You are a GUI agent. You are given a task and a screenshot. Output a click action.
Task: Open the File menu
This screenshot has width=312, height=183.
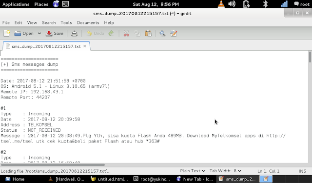pyautogui.click(x=6, y=23)
